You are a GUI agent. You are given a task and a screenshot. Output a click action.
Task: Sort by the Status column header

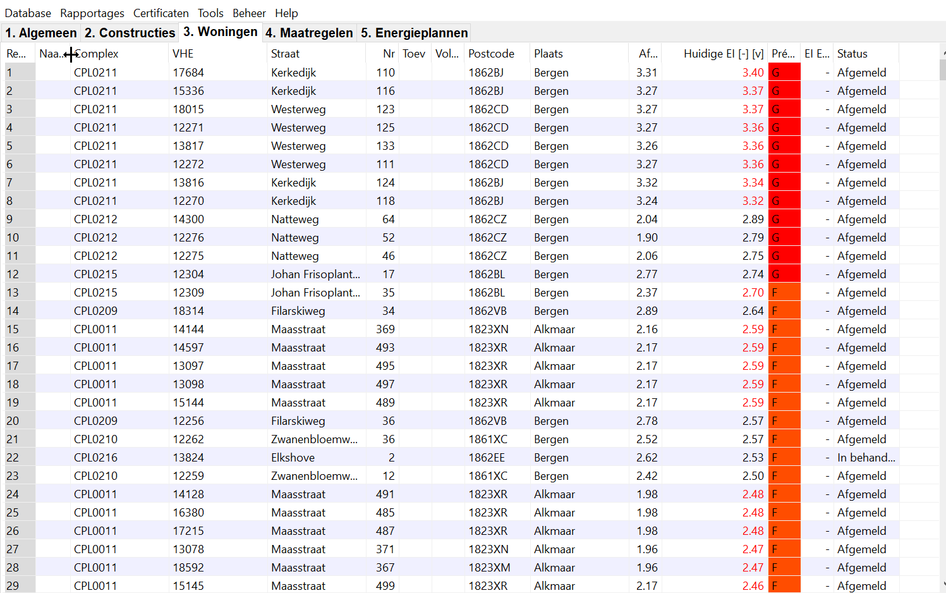(x=866, y=54)
